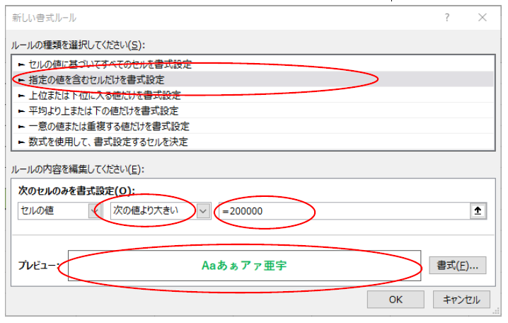The width and height of the screenshot is (508, 323).
Task: Pick 一意の値または重複する値だけを書式設定 rule
Action: [108, 126]
